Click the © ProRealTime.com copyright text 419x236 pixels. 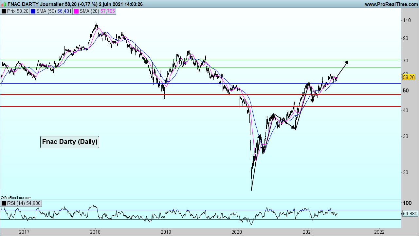tap(16, 198)
